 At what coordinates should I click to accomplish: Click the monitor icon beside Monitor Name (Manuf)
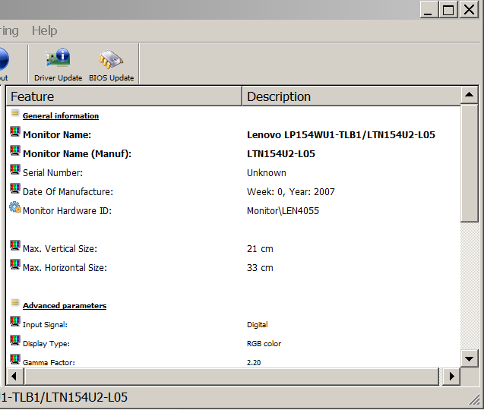tap(15, 150)
